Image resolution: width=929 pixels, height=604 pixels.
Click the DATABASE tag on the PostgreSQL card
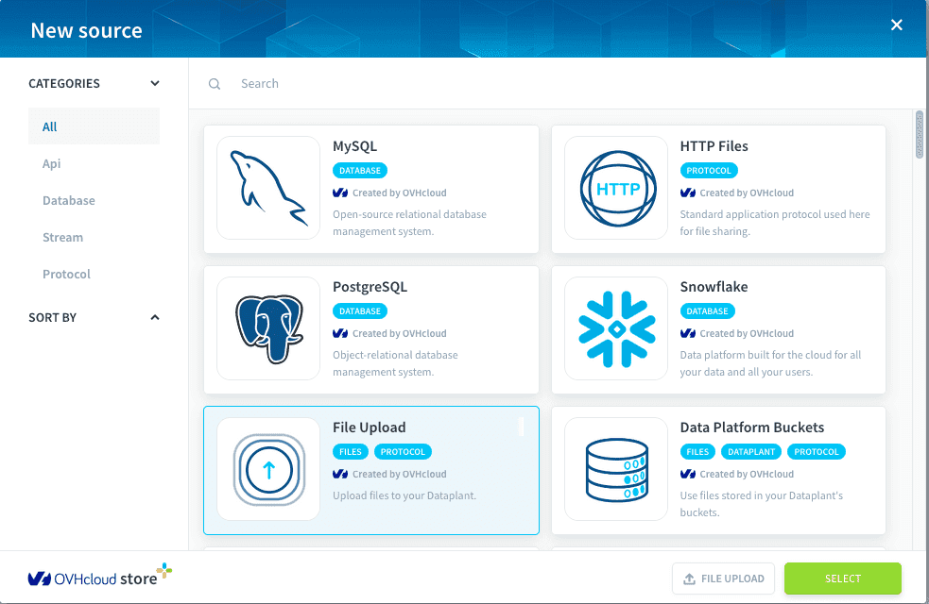[360, 311]
